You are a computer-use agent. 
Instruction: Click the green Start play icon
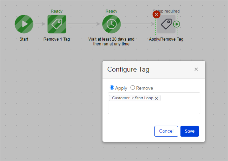click(x=24, y=24)
